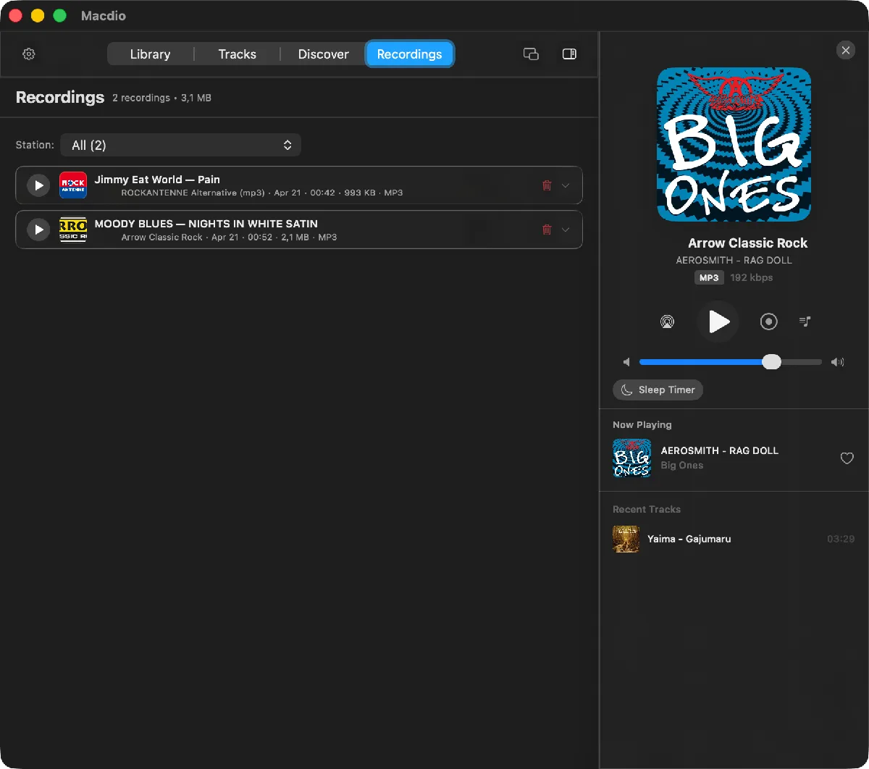The height and width of the screenshot is (769, 869).
Task: Open the Sleep Timer button
Action: 658,390
